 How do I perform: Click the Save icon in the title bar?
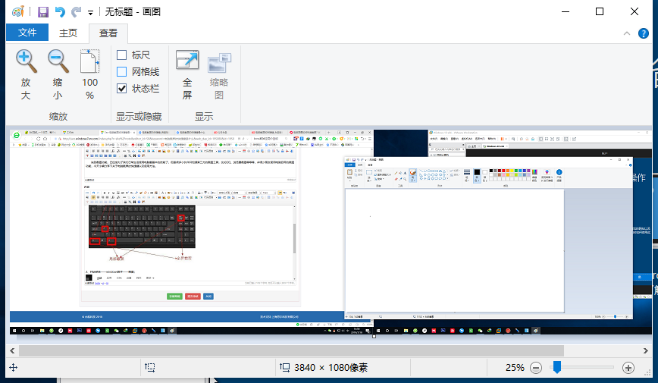[x=43, y=11]
